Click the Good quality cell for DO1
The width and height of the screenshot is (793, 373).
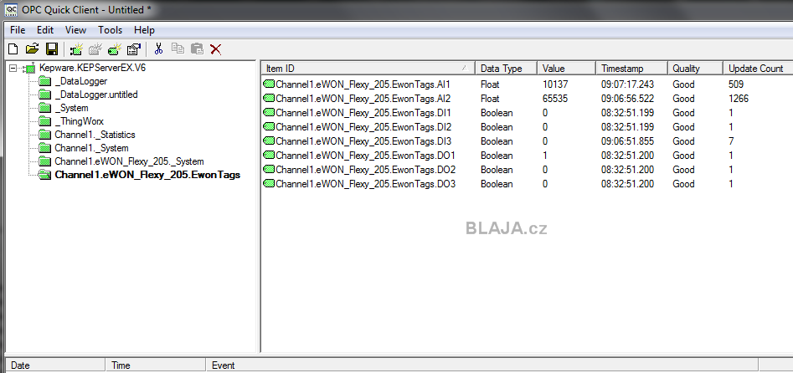[683, 156]
